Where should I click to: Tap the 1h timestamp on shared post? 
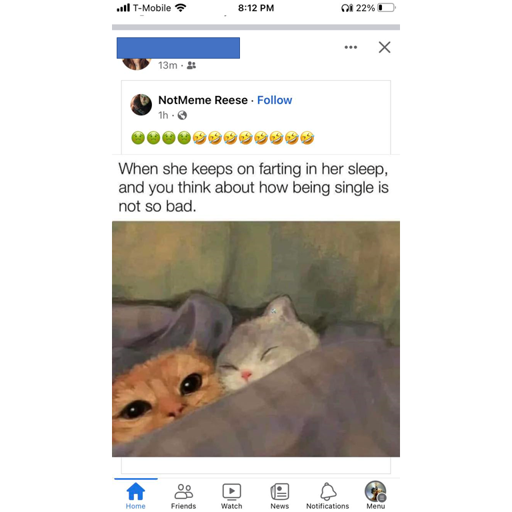pos(163,115)
